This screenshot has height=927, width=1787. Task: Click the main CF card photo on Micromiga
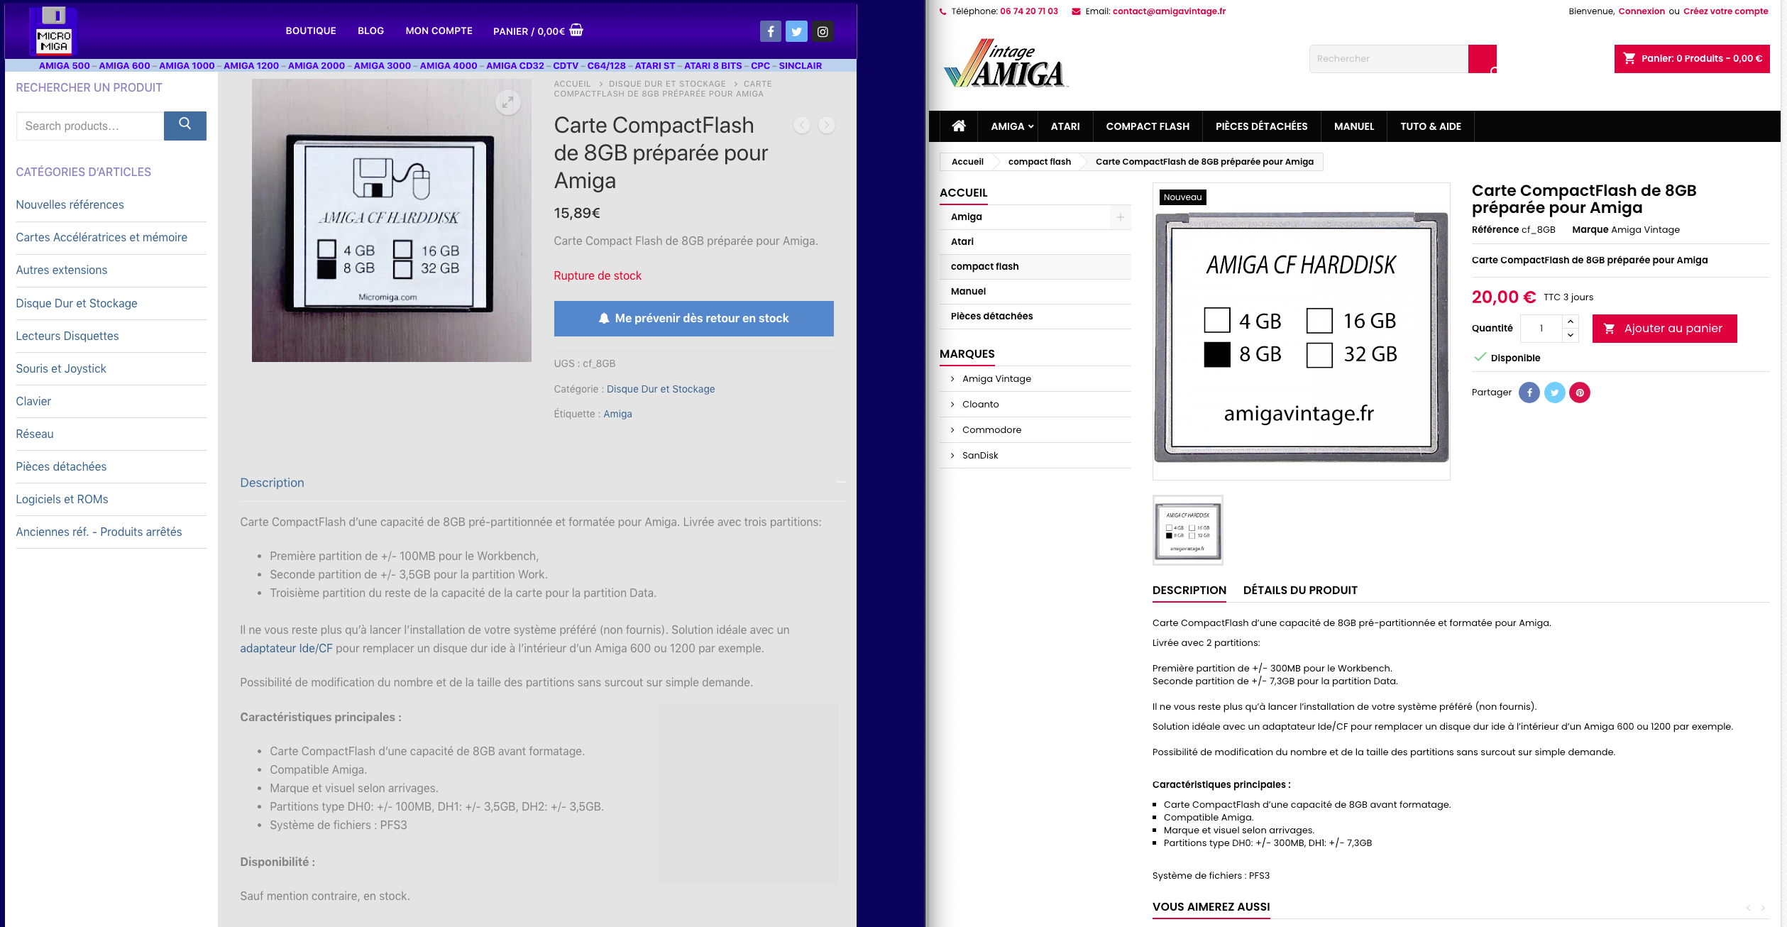tap(392, 220)
